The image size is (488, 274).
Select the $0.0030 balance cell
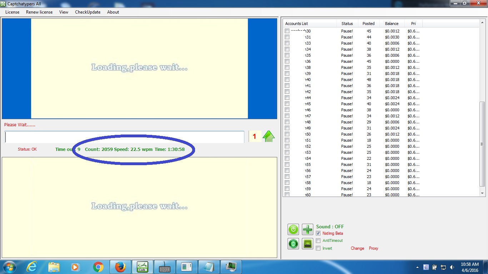click(x=392, y=37)
